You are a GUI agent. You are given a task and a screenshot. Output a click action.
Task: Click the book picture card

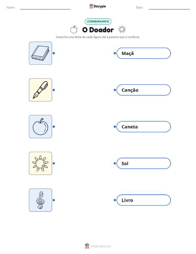[40, 53]
